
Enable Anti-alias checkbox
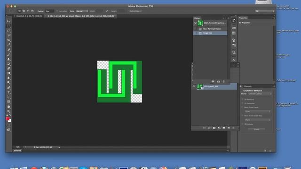tap(57, 11)
